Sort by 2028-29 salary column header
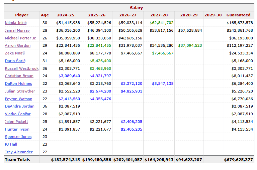Screen dimensions: 257x170 point(189,15)
